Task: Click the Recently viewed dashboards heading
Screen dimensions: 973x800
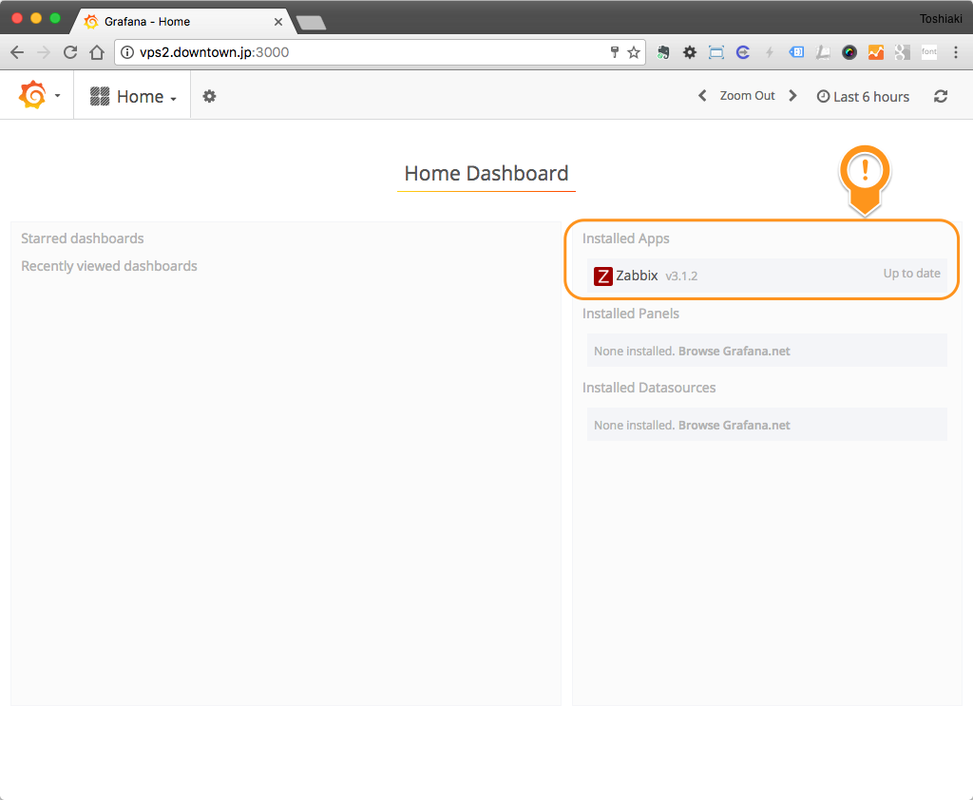Action: [x=109, y=266]
